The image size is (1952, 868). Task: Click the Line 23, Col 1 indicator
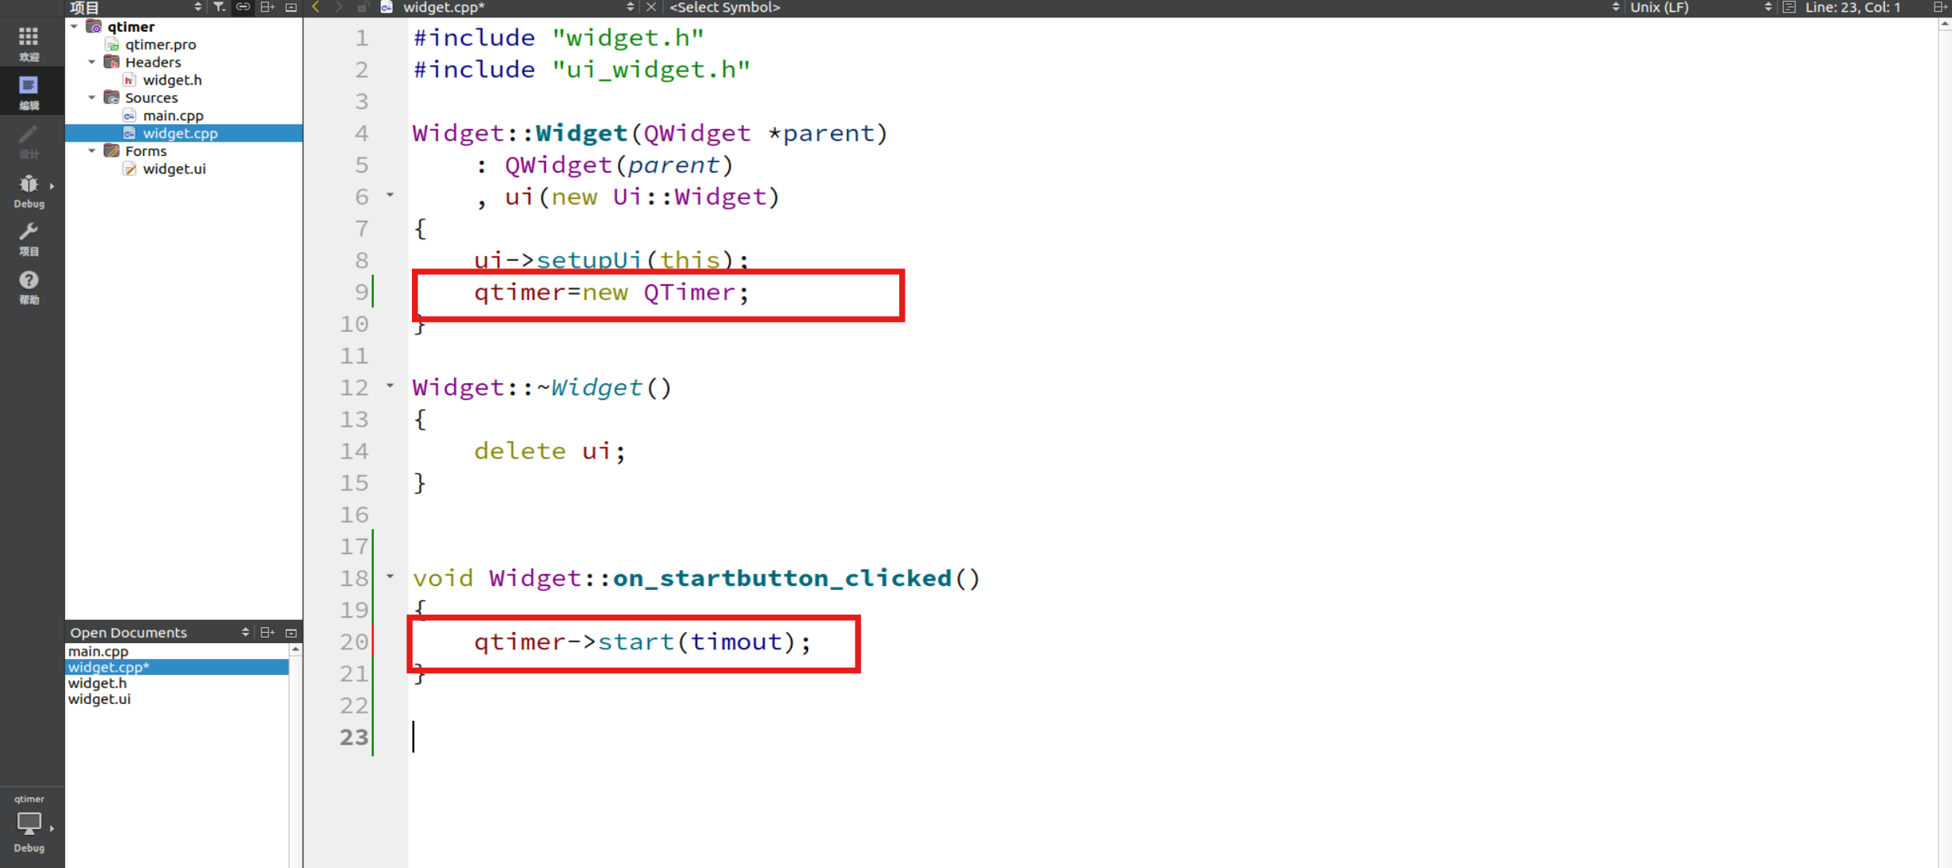click(x=1852, y=7)
